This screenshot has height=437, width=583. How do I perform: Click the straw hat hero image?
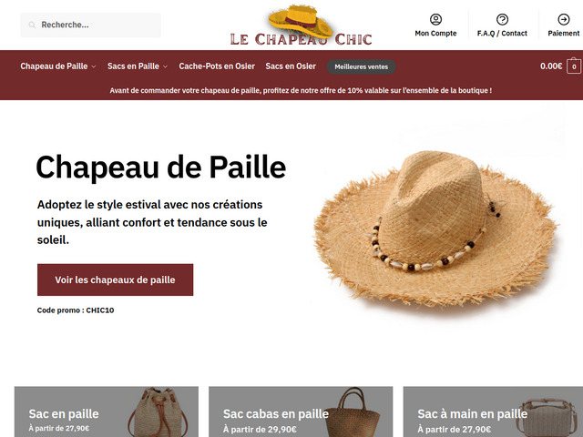(435, 229)
